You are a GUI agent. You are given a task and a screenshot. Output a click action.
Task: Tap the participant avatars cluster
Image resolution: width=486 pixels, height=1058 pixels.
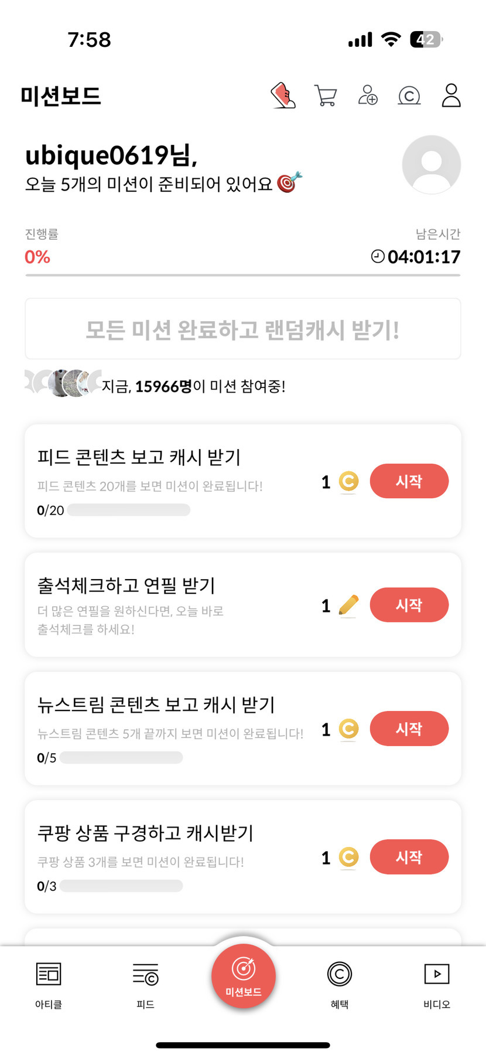62,383
